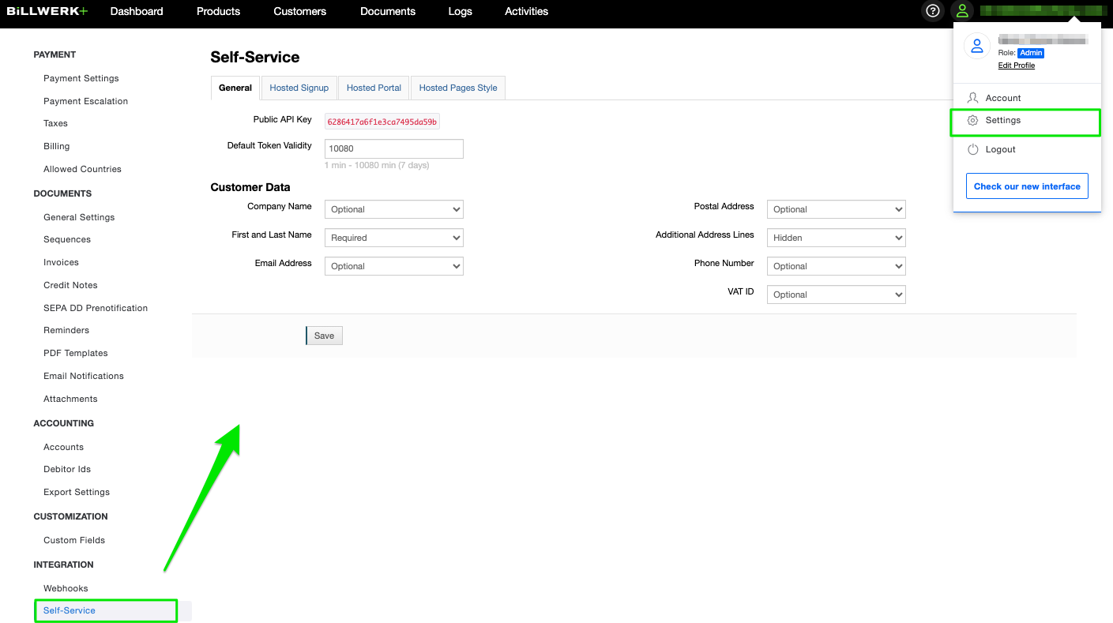Click the Account person icon
This screenshot has height=623, width=1113.
[973, 98]
